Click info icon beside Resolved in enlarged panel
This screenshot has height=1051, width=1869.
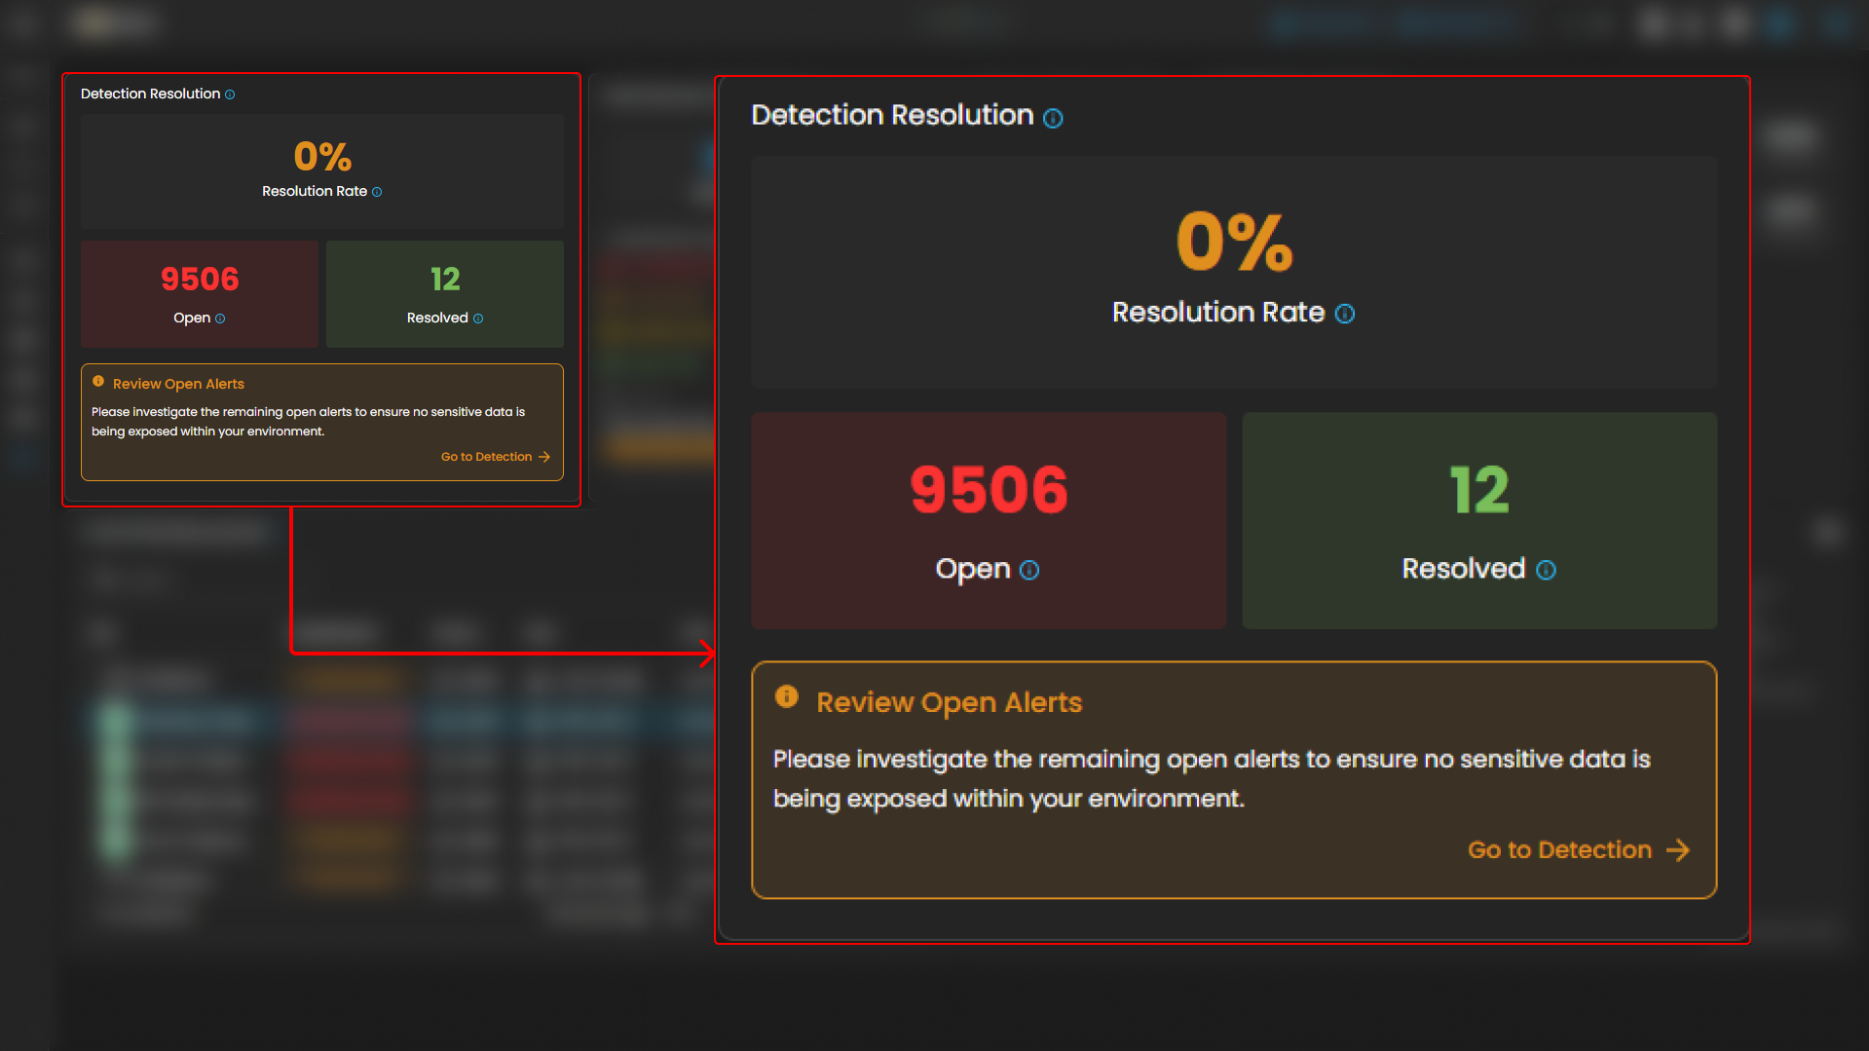(1546, 570)
